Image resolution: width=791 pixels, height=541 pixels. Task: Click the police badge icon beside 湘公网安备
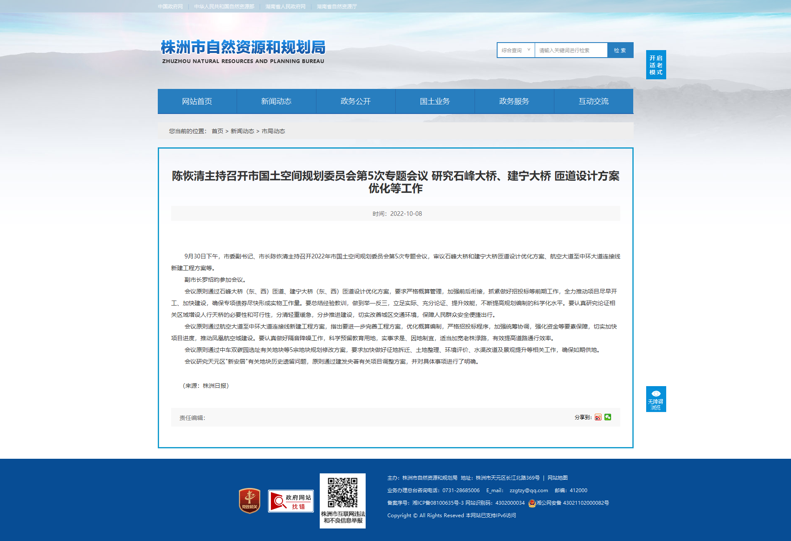[532, 503]
